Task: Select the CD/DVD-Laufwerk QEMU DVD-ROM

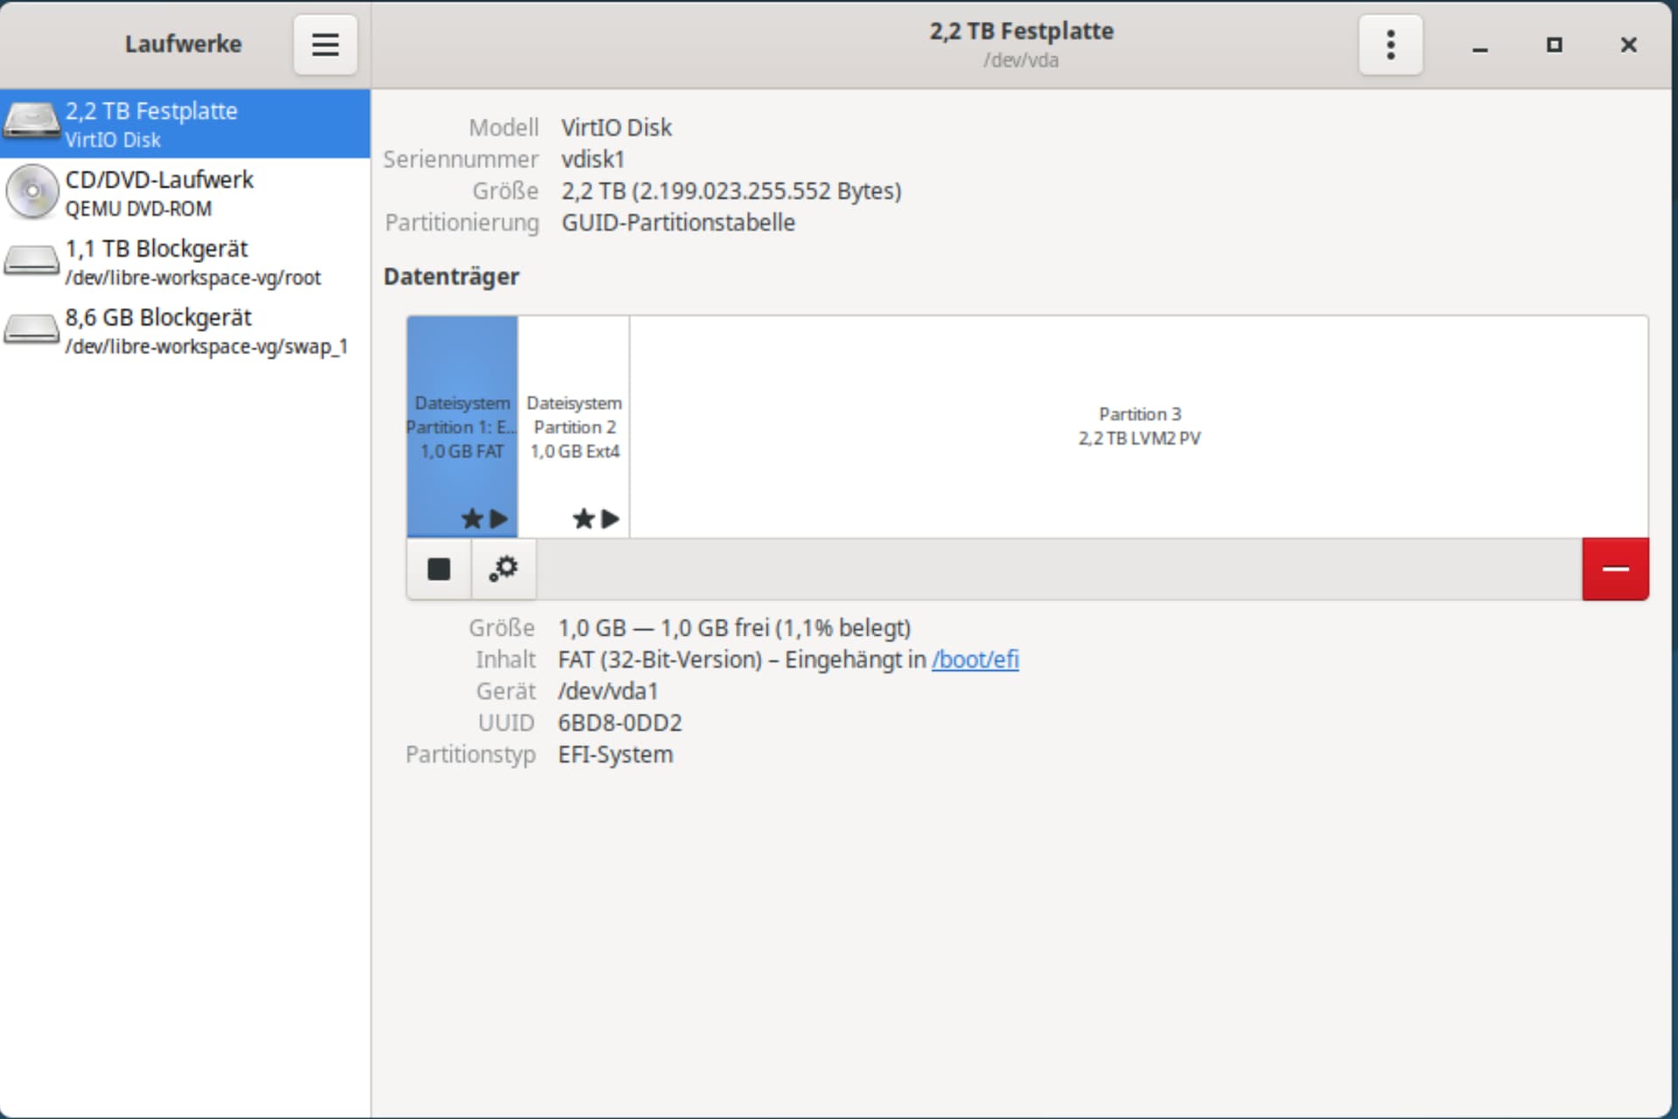Action: (185, 193)
